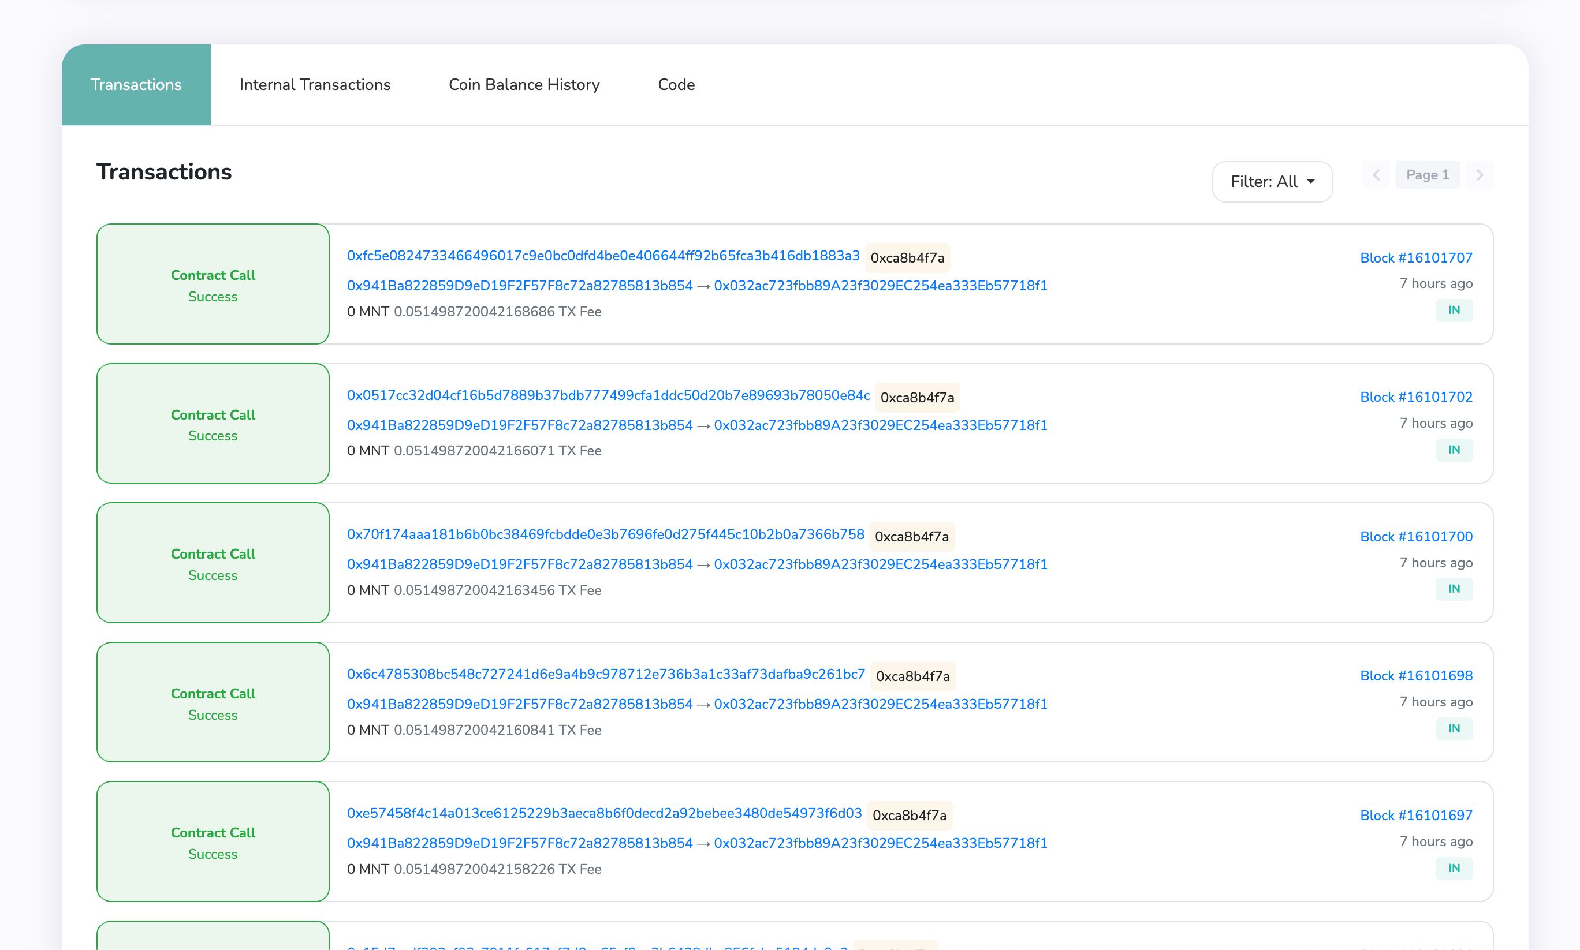Viewport: 1580px width, 950px height.
Task: Click Contract Call status box for Block #16101702
Action: coord(213,423)
